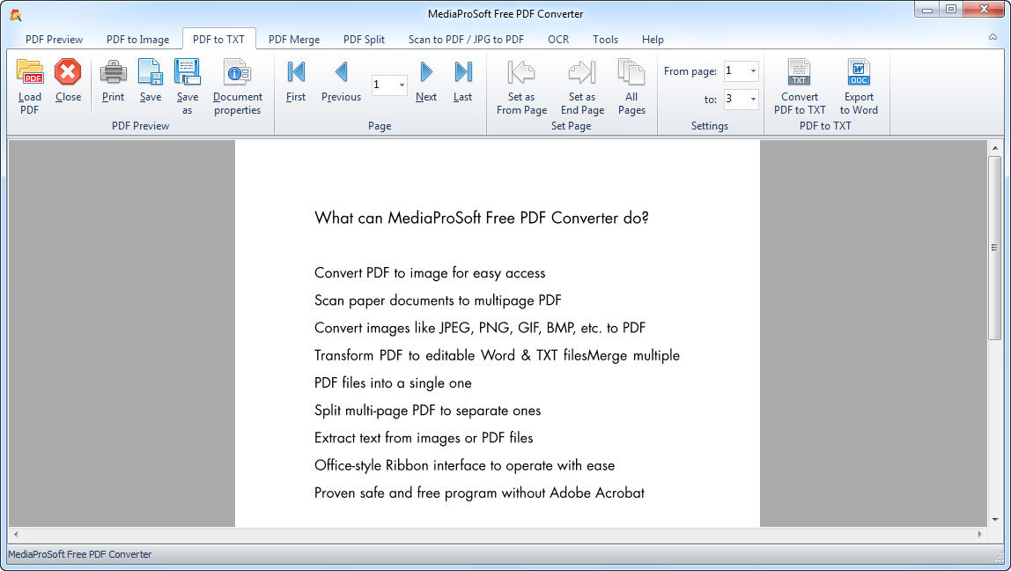
Task: Click the Save icon in PDF Preview
Action: 151,71
